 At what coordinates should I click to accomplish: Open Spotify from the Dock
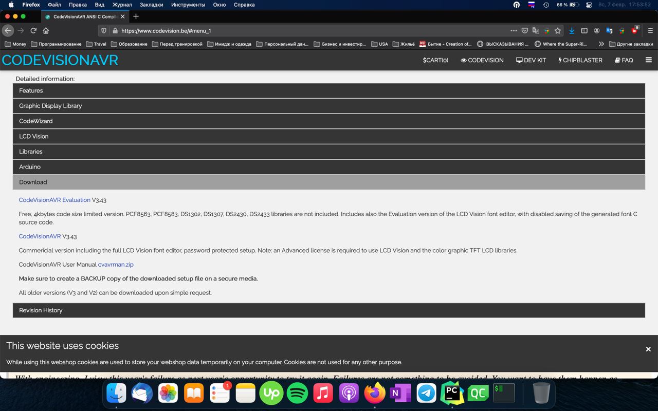[x=297, y=394]
